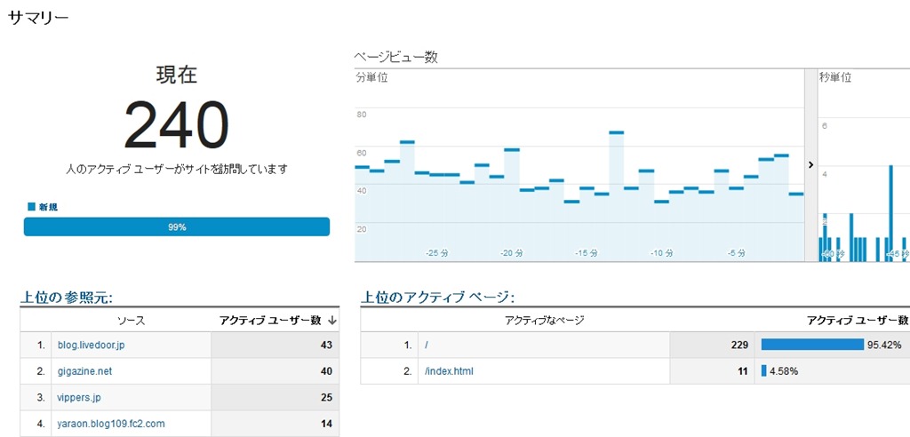Click the blue 新規 legend square
The height and width of the screenshot is (437, 910).
click(x=32, y=207)
